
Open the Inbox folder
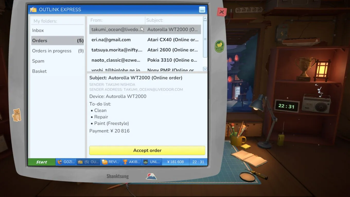click(x=57, y=30)
